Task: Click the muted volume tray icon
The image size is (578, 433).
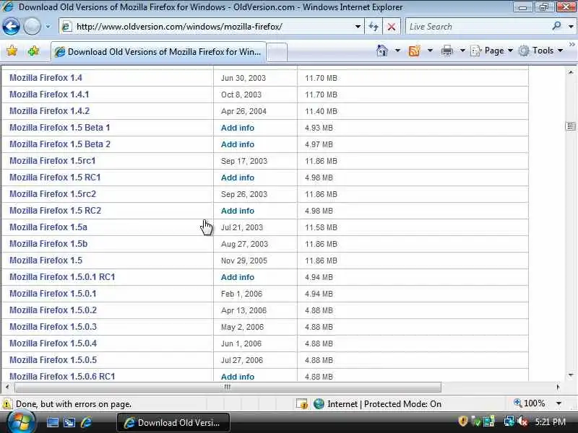Action: point(522,421)
